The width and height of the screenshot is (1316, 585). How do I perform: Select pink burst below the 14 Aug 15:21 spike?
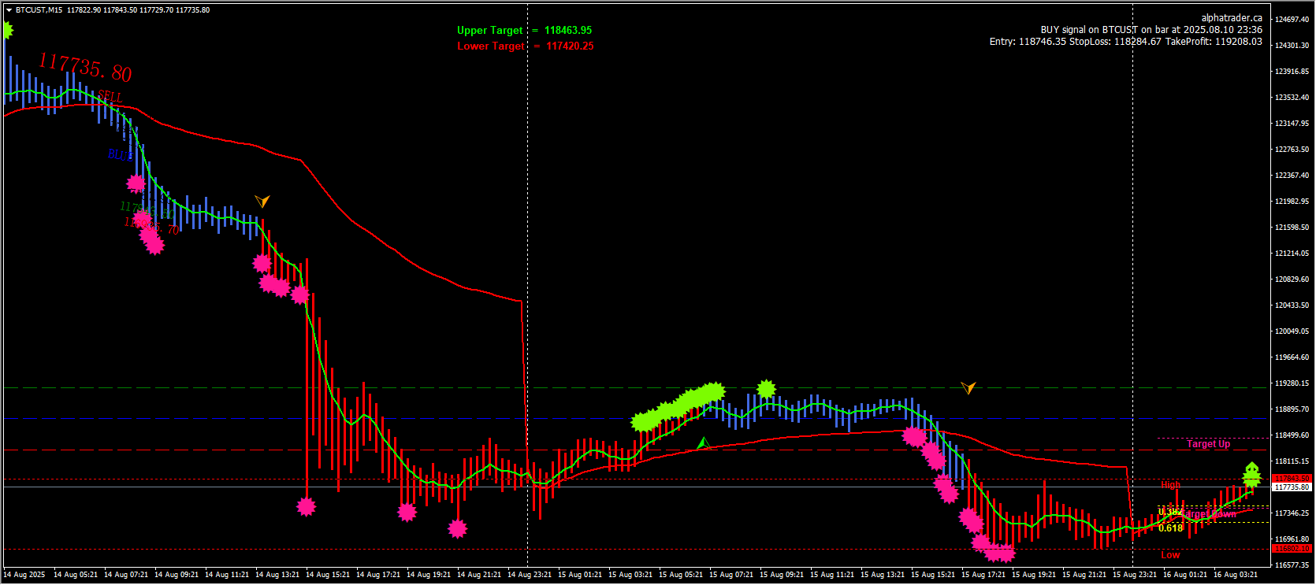coord(307,506)
